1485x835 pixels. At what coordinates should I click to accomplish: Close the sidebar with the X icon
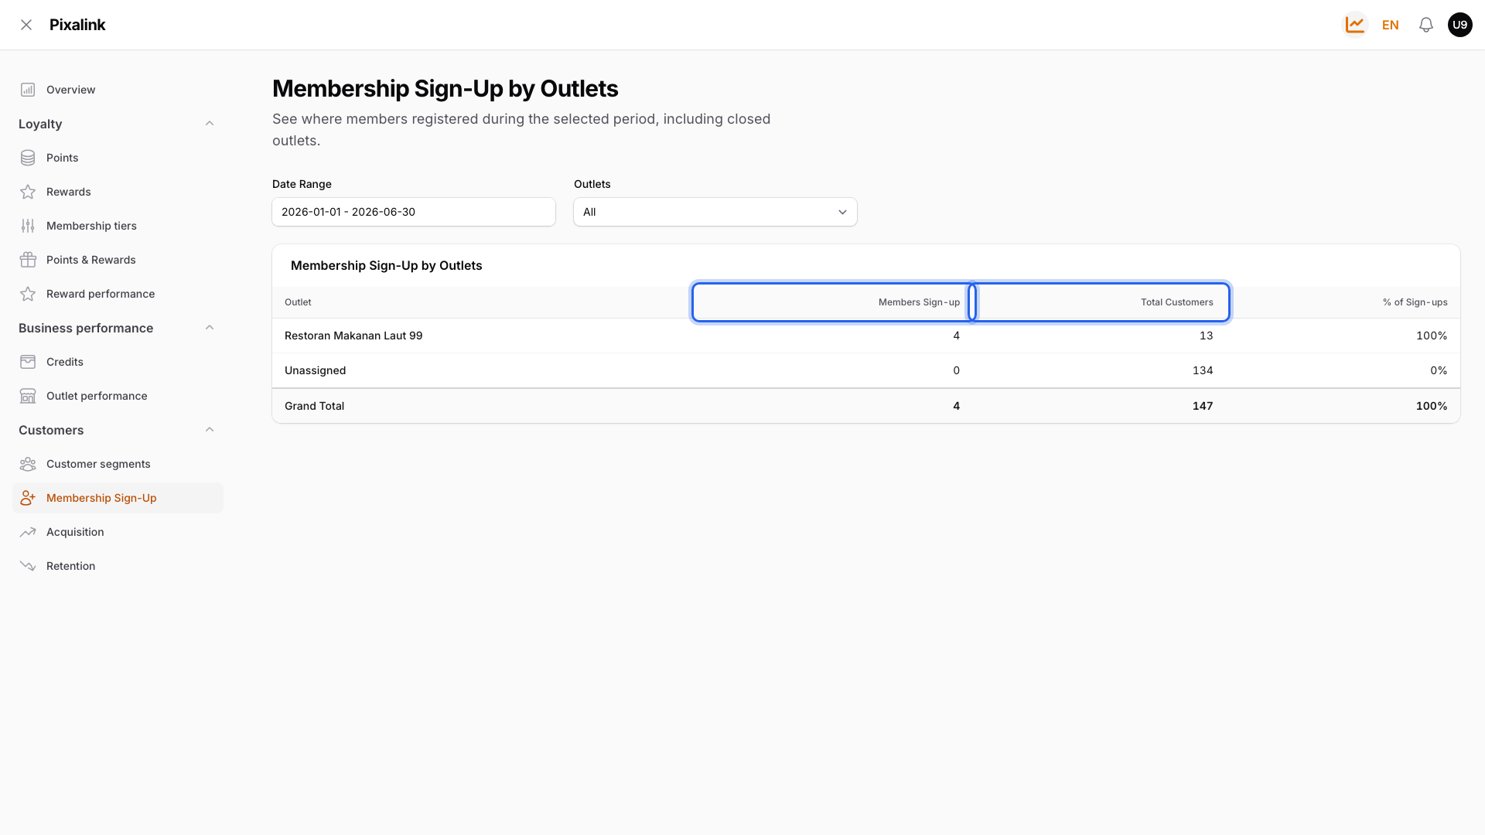pos(26,25)
